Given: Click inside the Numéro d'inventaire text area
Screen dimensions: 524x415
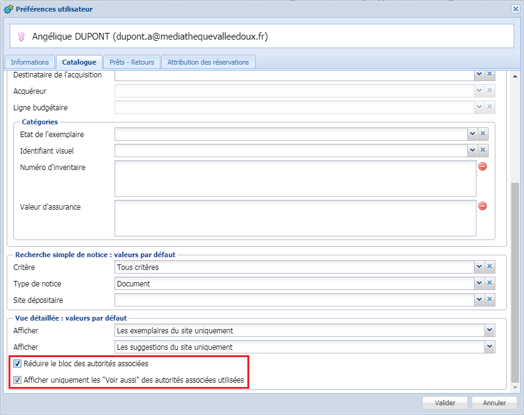Looking at the screenshot, I should pos(292,179).
